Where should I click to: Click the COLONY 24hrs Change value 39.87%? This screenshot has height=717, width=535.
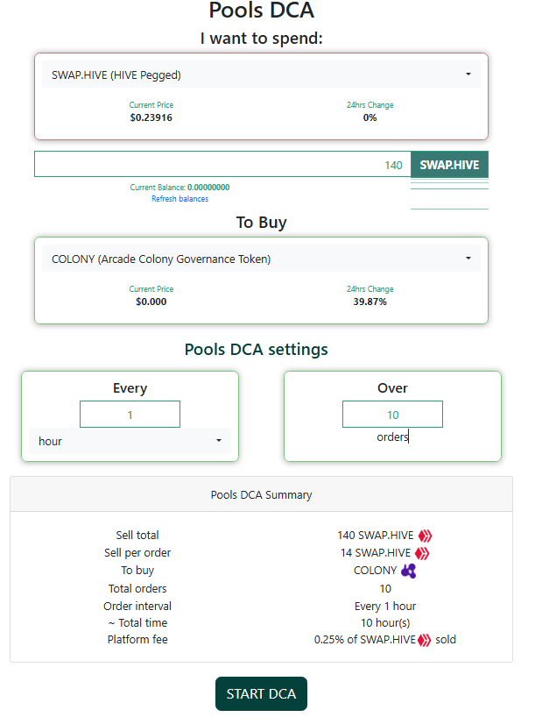pyautogui.click(x=370, y=302)
